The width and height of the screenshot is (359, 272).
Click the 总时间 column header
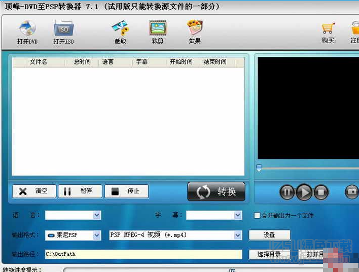[x=82, y=62]
